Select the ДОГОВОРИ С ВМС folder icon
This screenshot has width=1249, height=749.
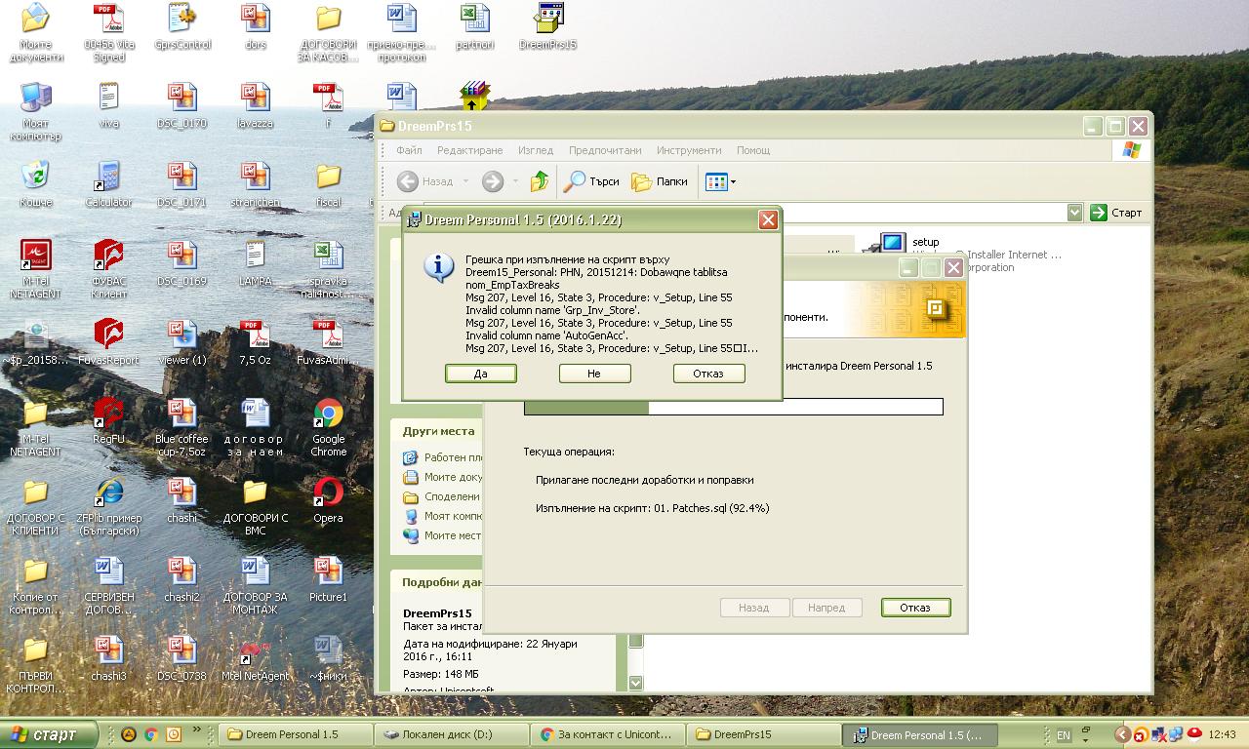tap(255, 506)
